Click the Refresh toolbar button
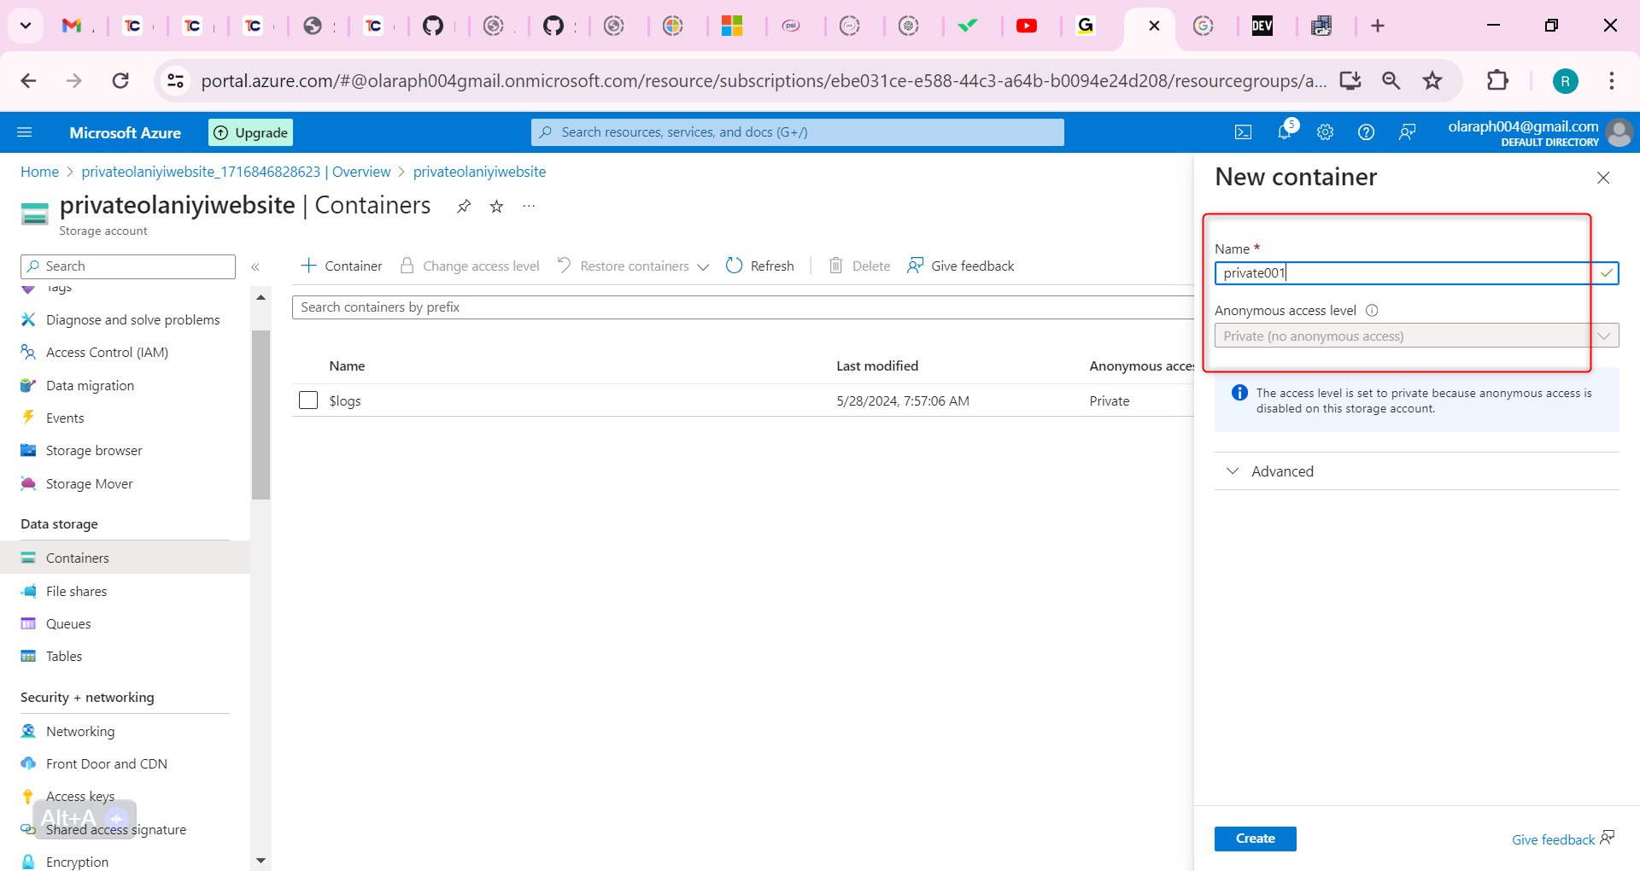Viewport: 1640px width, 871px height. (759, 266)
